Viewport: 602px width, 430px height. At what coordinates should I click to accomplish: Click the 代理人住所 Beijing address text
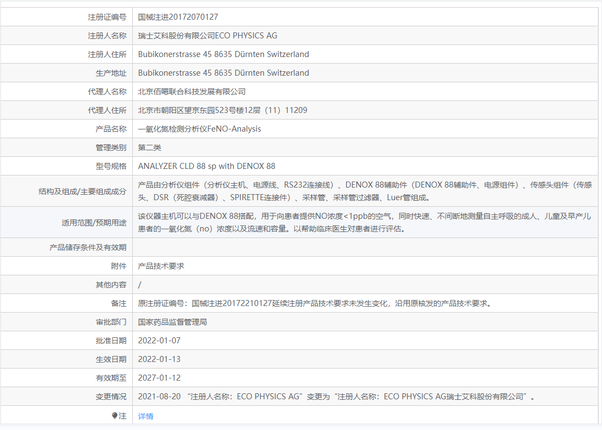click(222, 110)
